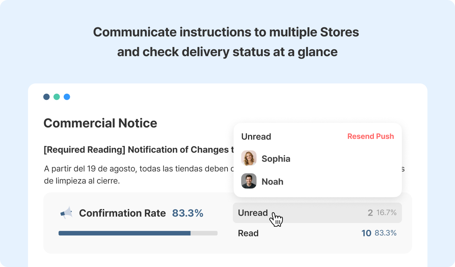Screen dimensions: 455x267
Task: Click the Spanish notice body text
Action: click(x=224, y=174)
